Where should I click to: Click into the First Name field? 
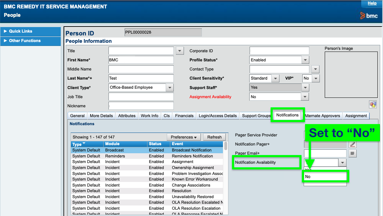[x=141, y=60]
